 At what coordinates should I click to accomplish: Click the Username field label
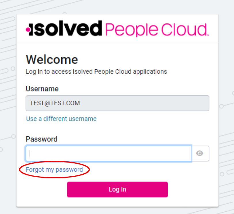point(42,89)
